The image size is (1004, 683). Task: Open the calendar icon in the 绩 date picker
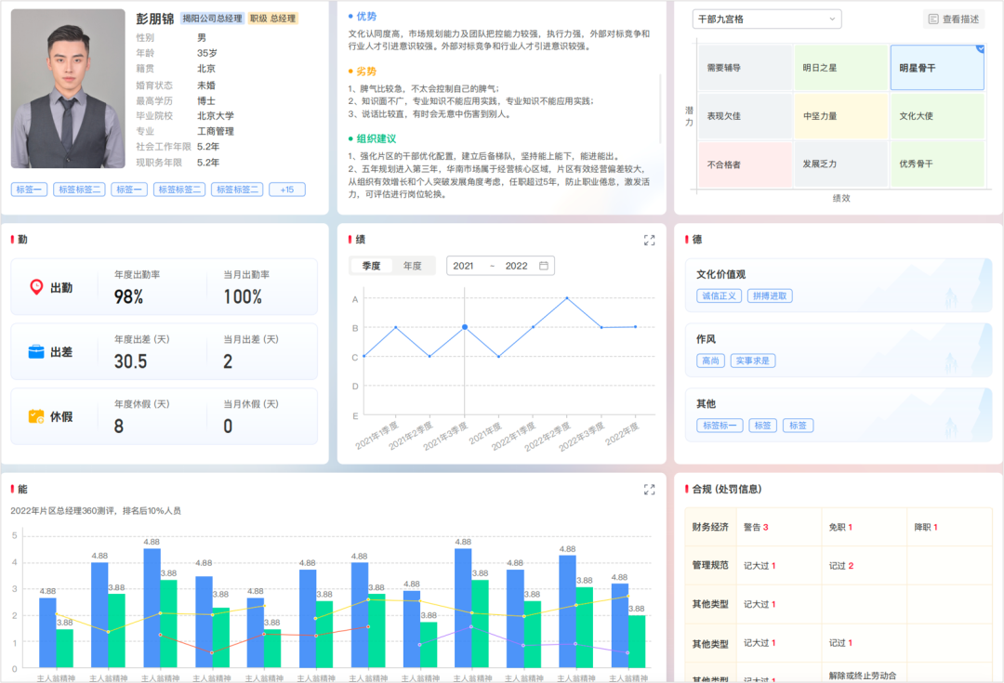(x=542, y=265)
